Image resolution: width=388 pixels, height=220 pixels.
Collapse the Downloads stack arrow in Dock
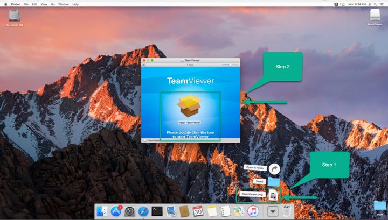(x=273, y=211)
